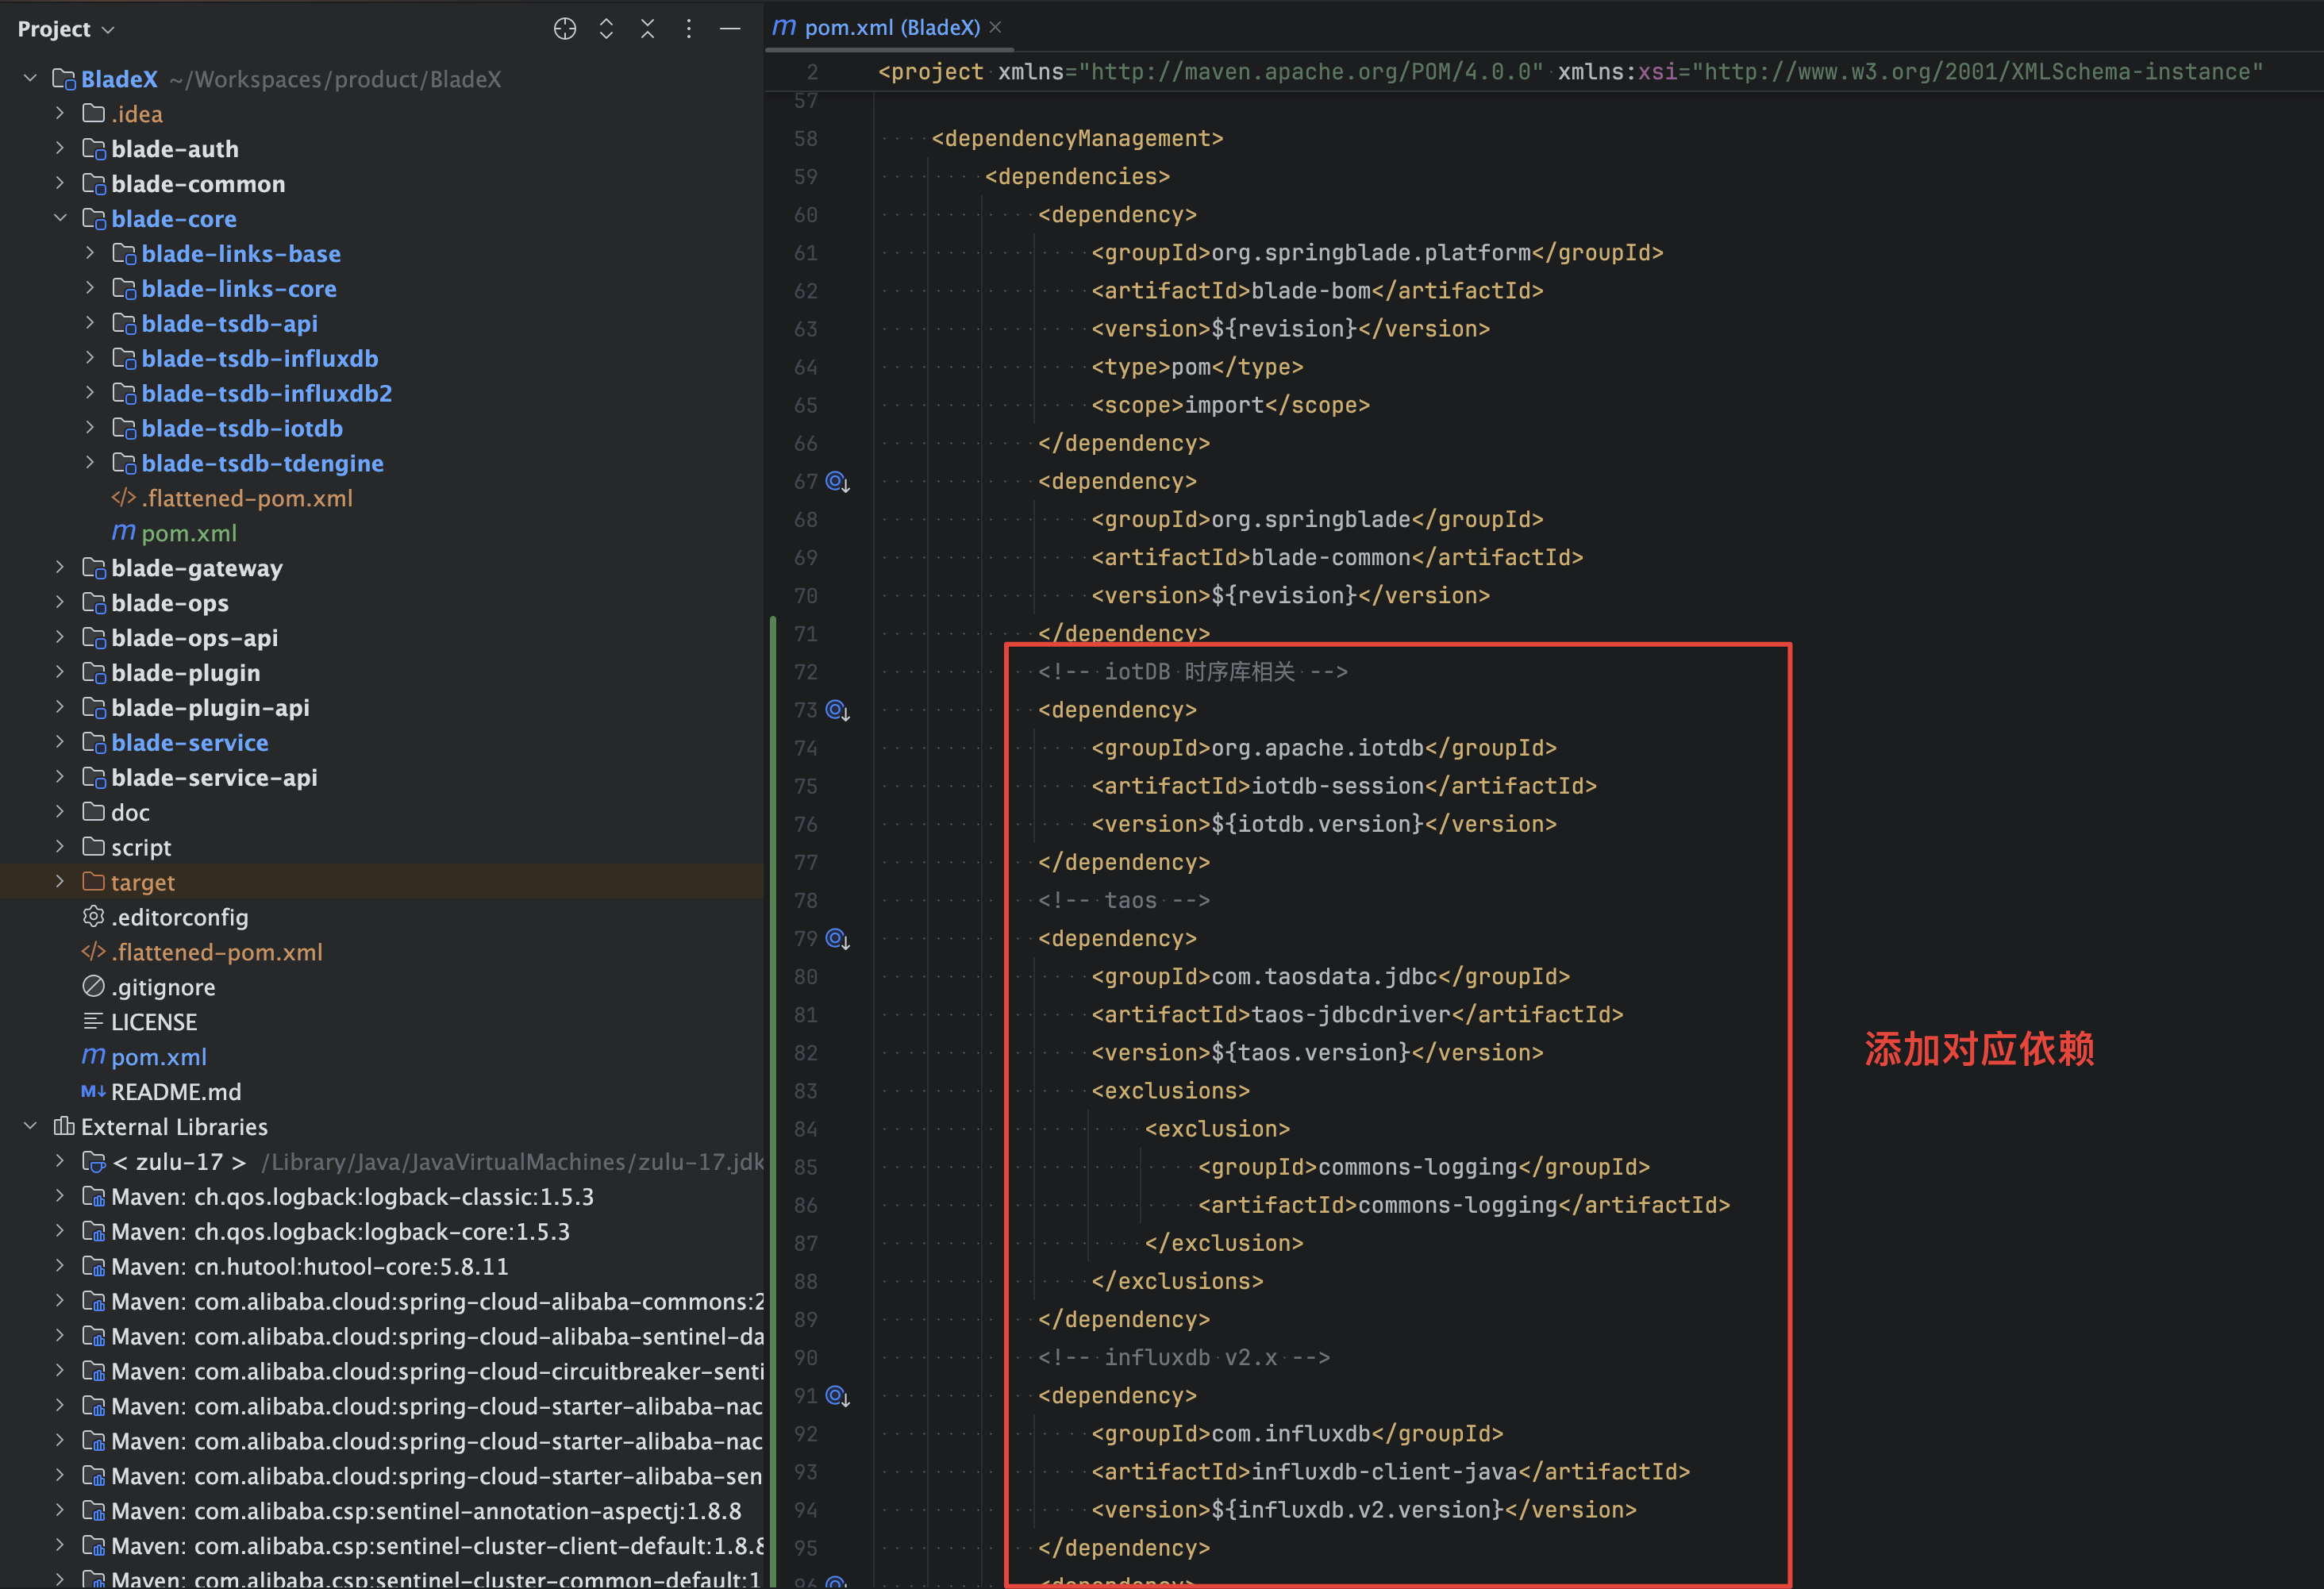The width and height of the screenshot is (2324, 1589).
Task: Expand the blade-tsdb-iotdb module
Action: tap(90, 428)
